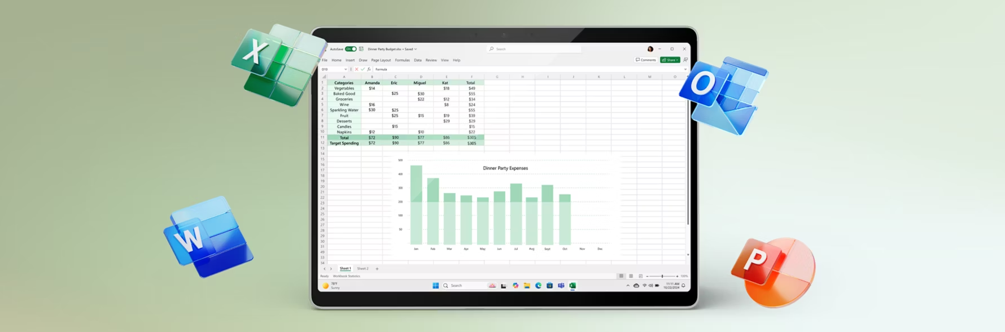Launch Copilot from the taskbar
1005x332 pixels.
tap(515, 286)
